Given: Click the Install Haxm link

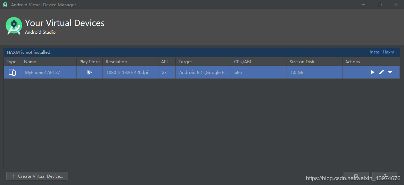Looking at the screenshot, I should point(382,52).
